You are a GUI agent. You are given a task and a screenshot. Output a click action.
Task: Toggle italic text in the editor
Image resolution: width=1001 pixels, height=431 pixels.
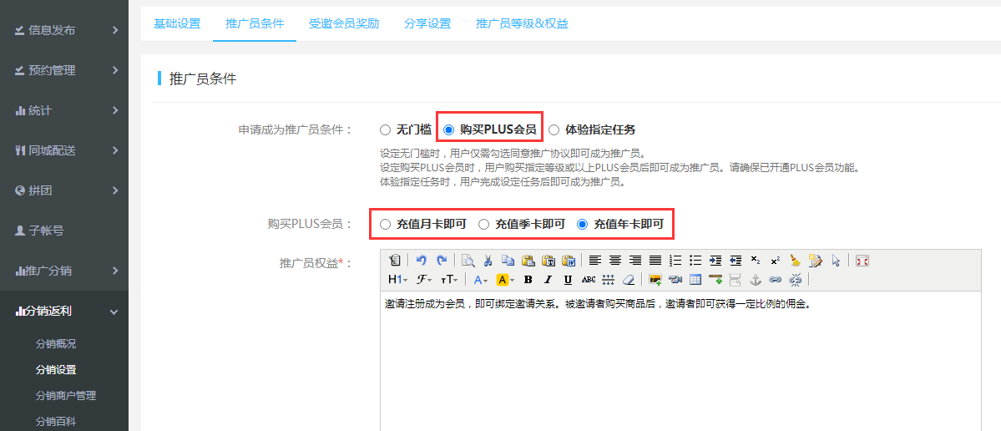tap(548, 280)
